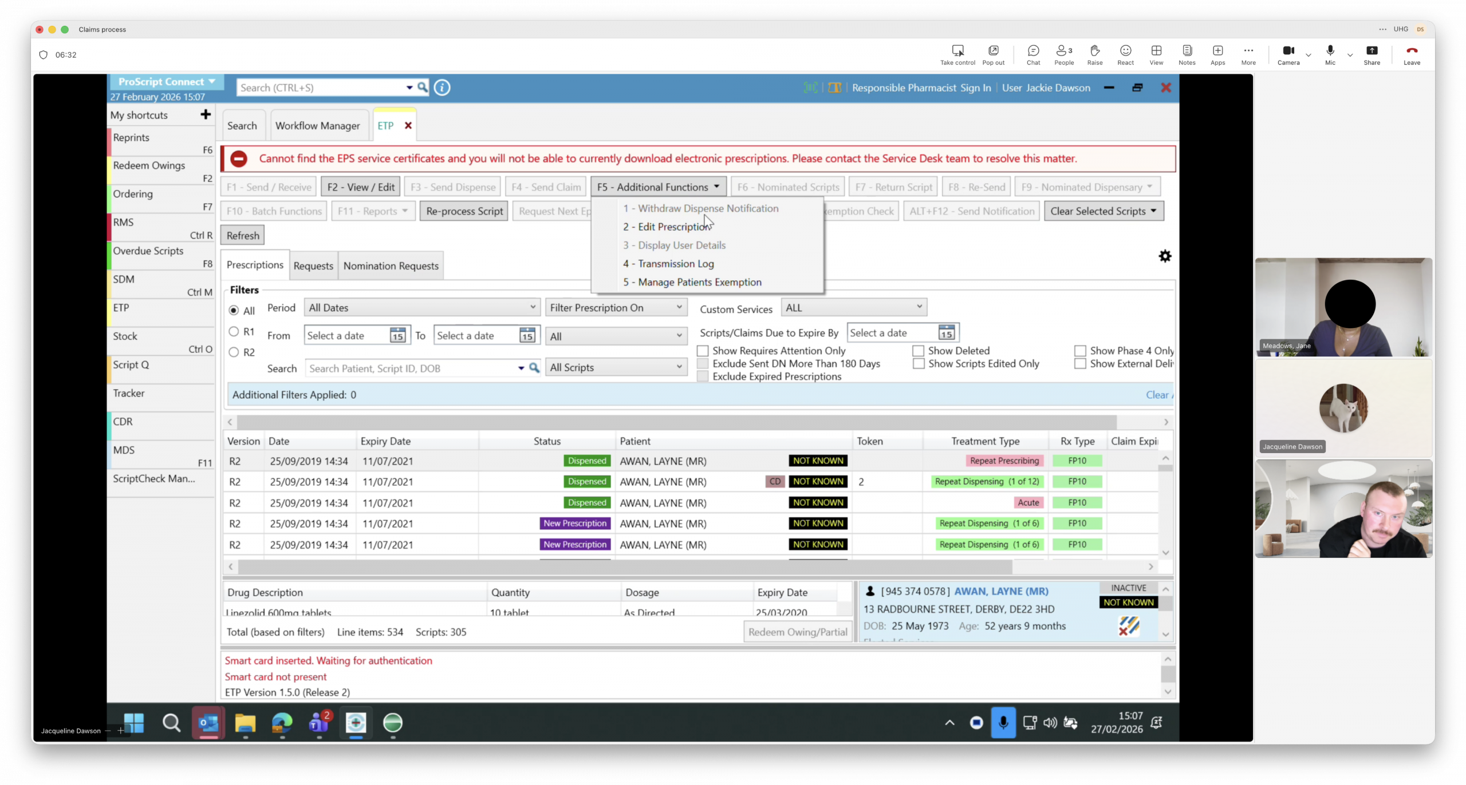Enable the Show Deleted checkbox
The width and height of the screenshot is (1466, 785).
click(x=918, y=351)
